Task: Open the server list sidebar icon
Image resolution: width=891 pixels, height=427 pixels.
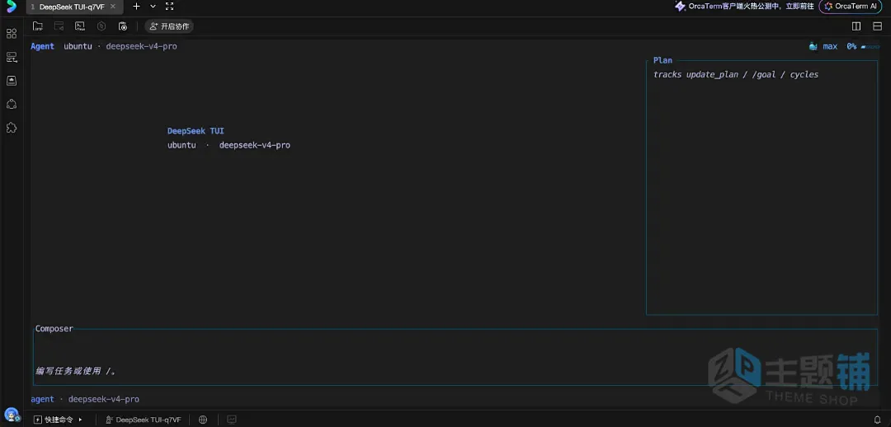Action: [x=12, y=57]
